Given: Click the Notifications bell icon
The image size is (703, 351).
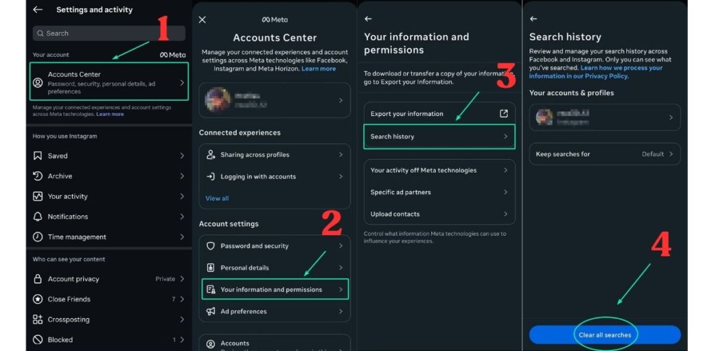Looking at the screenshot, I should (x=38, y=217).
